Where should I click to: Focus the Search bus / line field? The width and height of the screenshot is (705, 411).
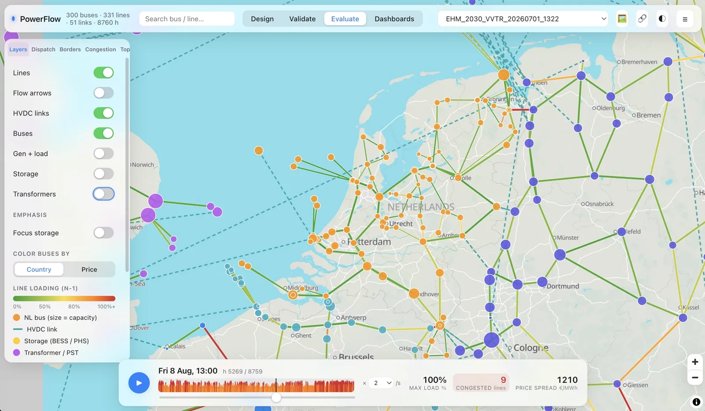pyautogui.click(x=187, y=19)
